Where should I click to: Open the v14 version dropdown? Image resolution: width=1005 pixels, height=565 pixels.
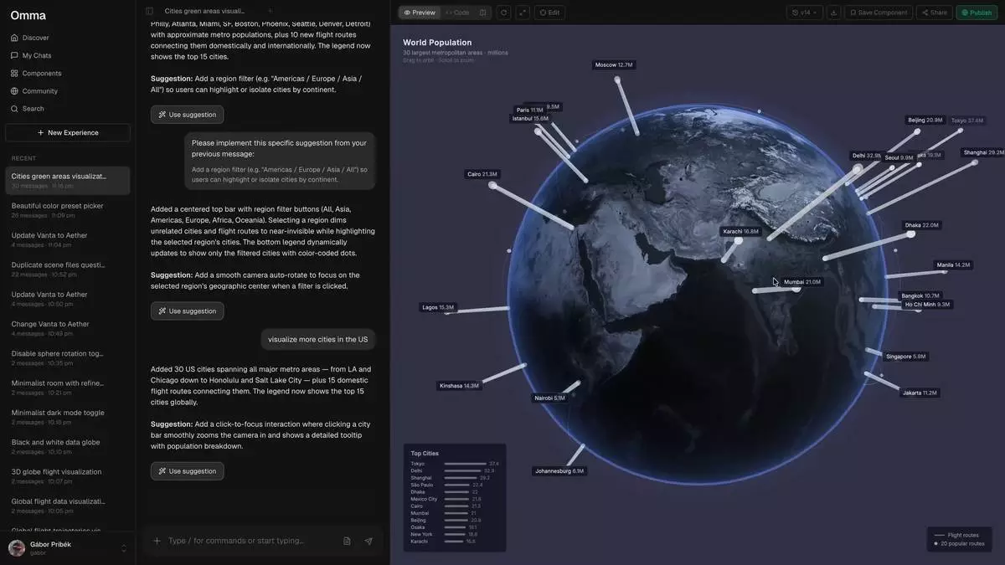(x=805, y=13)
